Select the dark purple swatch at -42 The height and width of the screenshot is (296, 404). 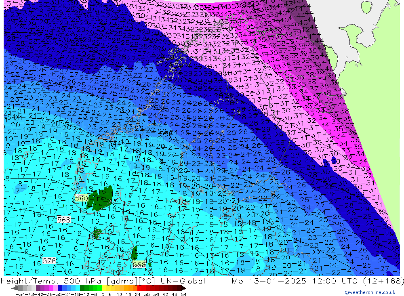(x=38, y=288)
